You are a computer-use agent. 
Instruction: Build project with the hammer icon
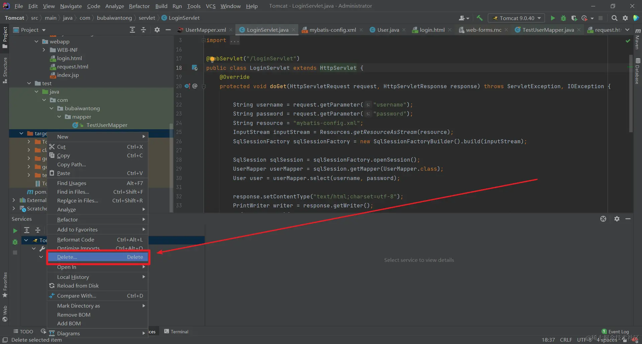pyautogui.click(x=479, y=18)
